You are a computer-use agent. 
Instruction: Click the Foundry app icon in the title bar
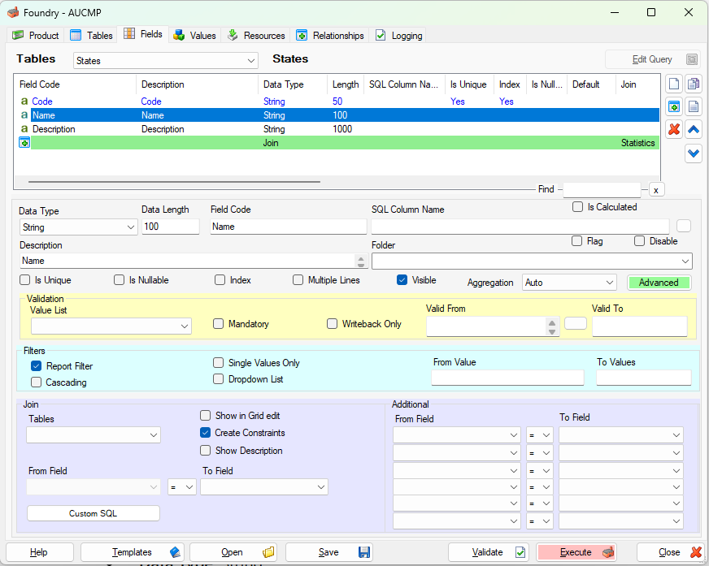pos(13,13)
